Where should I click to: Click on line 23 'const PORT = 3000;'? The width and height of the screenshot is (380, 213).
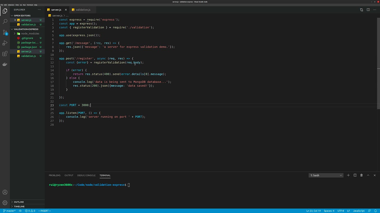click(x=75, y=105)
